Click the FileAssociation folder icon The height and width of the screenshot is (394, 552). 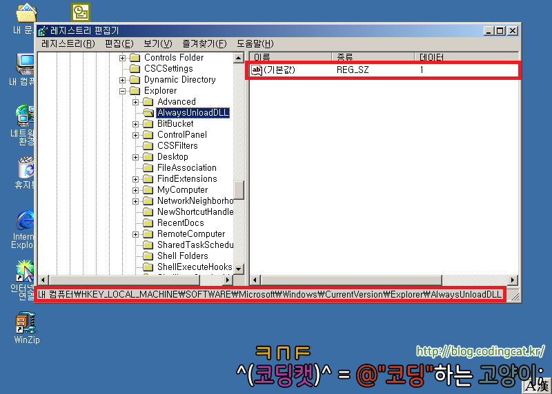148,168
